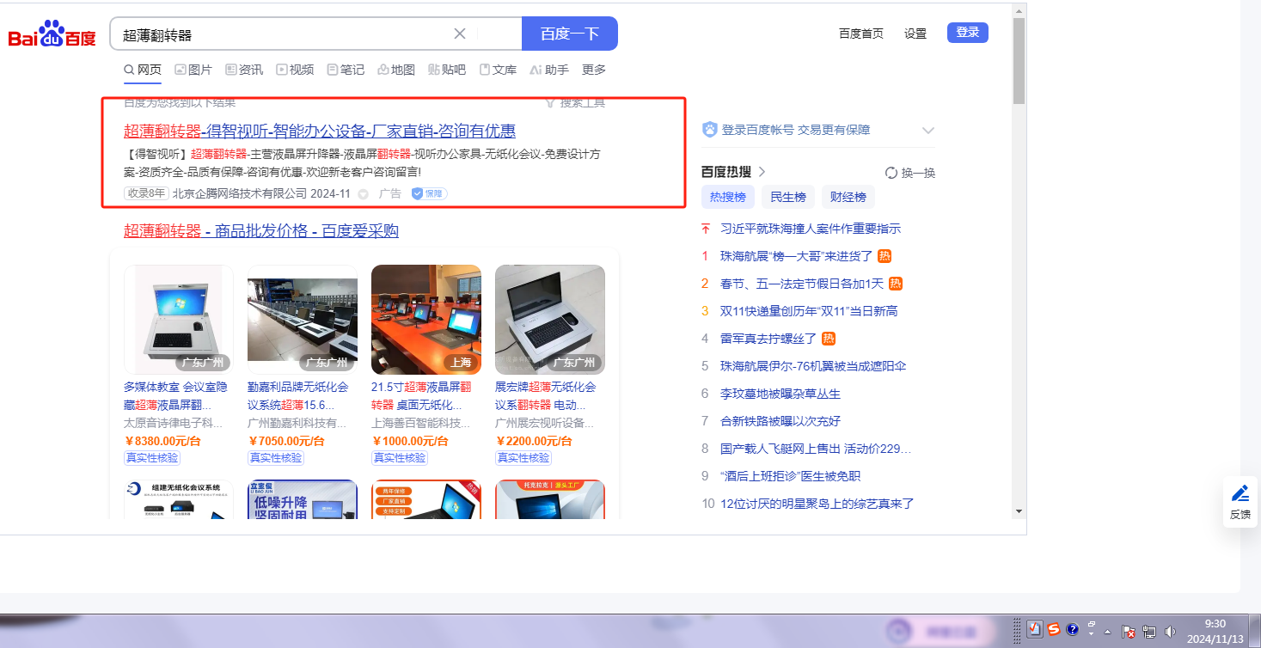Expand the 更多 menu
1261x648 pixels.
point(594,70)
